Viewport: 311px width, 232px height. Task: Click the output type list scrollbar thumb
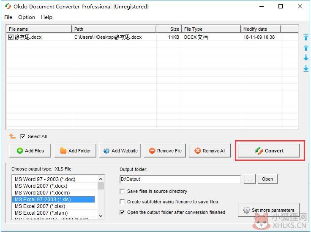click(101, 186)
